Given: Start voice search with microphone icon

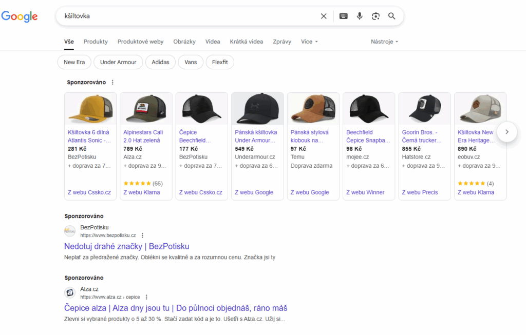Looking at the screenshot, I should (x=360, y=16).
